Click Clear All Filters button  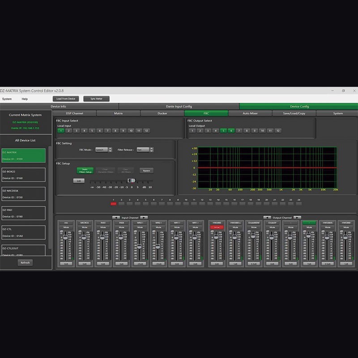pos(126,170)
